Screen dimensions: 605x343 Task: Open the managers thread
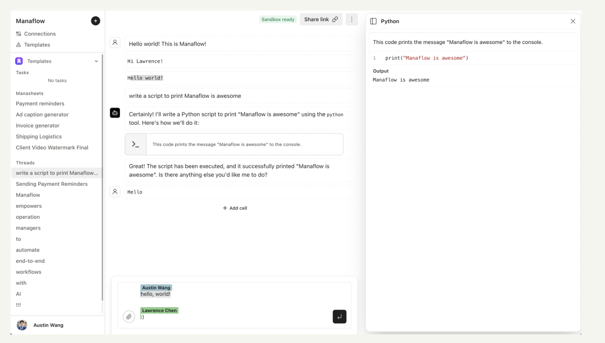point(28,228)
